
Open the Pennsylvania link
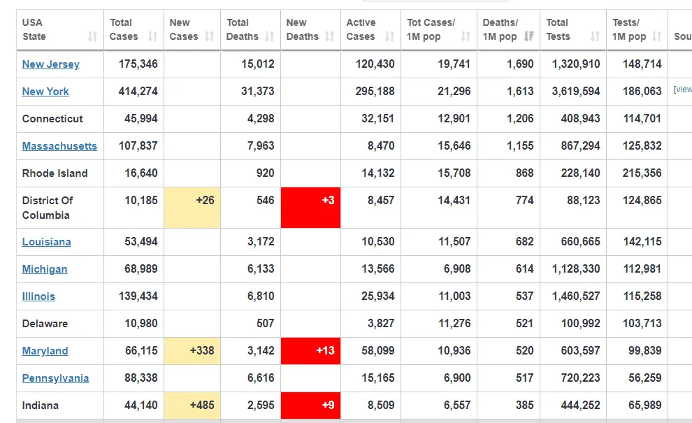pyautogui.click(x=55, y=378)
